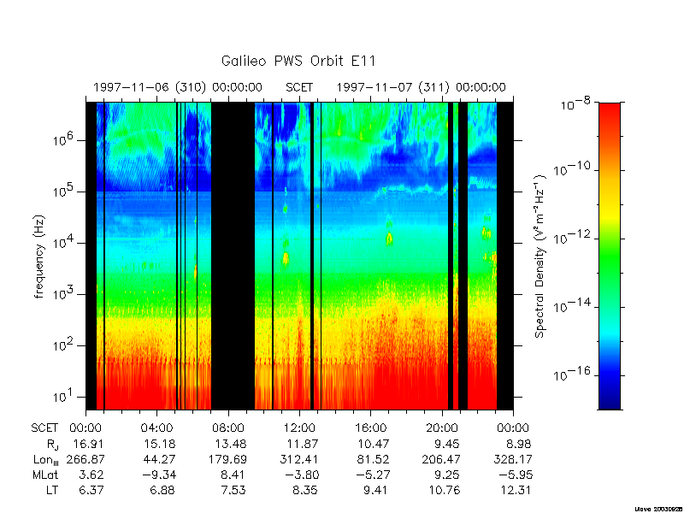Click the longitude value 179.69

point(227,459)
